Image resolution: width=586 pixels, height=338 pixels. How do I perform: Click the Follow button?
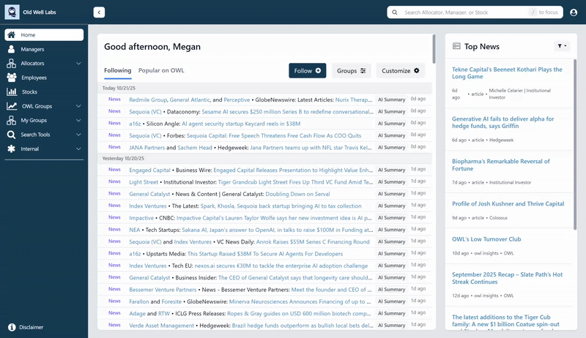click(307, 71)
